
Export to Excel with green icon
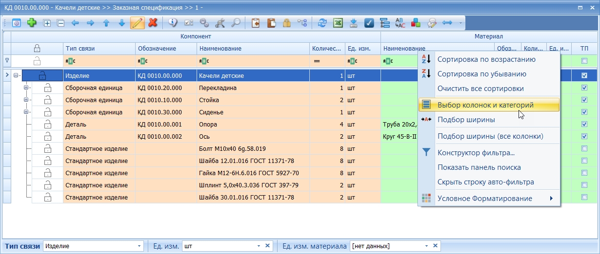tap(338, 23)
